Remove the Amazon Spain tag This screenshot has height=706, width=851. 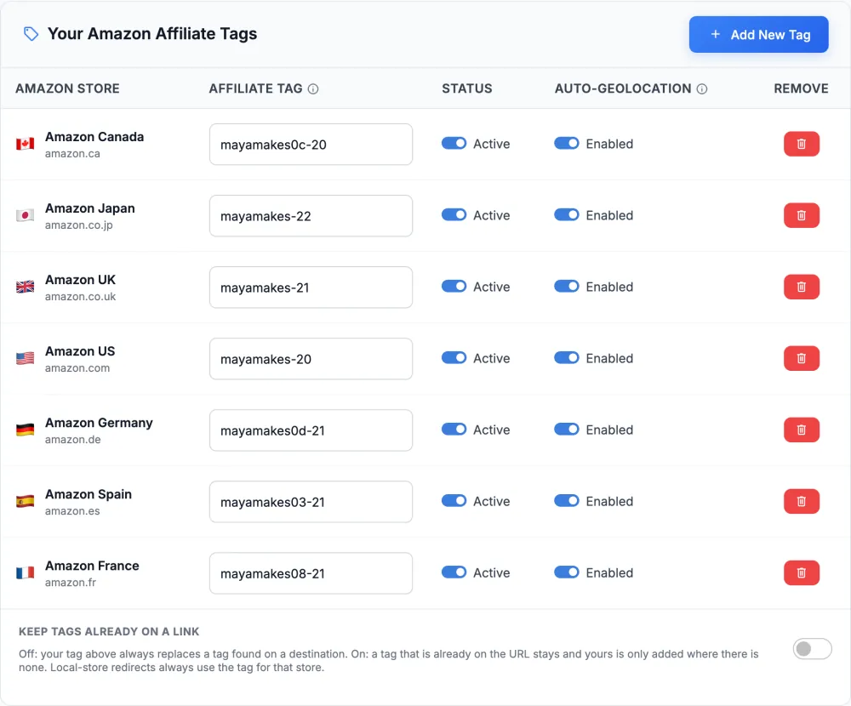pyautogui.click(x=801, y=501)
